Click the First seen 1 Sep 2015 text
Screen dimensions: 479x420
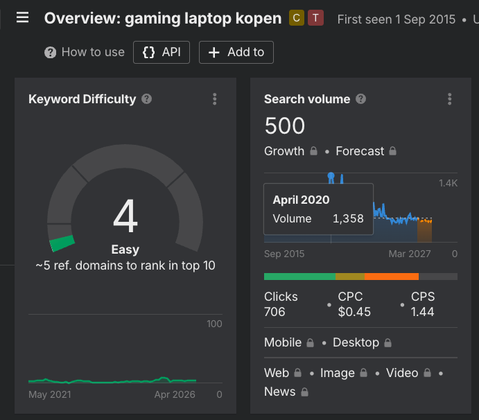pos(397,19)
